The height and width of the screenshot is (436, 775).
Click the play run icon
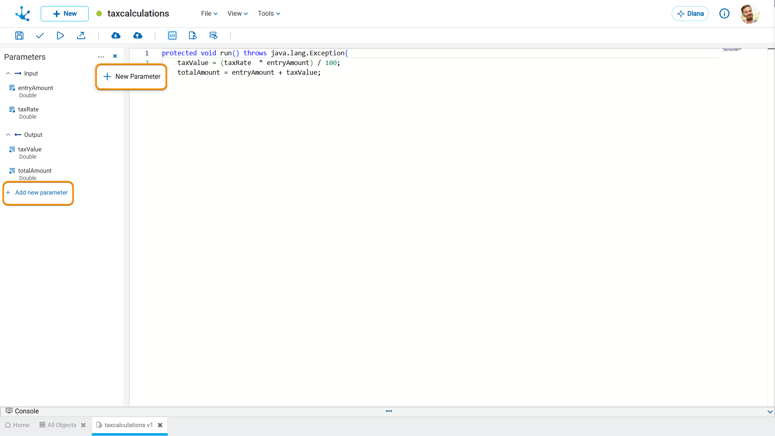60,36
